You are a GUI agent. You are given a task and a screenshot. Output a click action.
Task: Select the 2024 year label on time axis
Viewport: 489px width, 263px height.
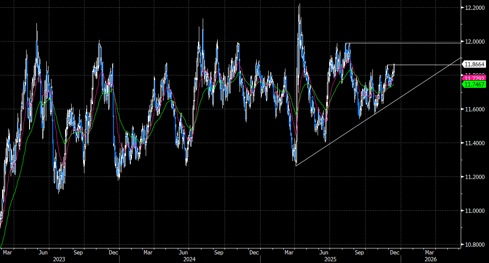(189, 259)
